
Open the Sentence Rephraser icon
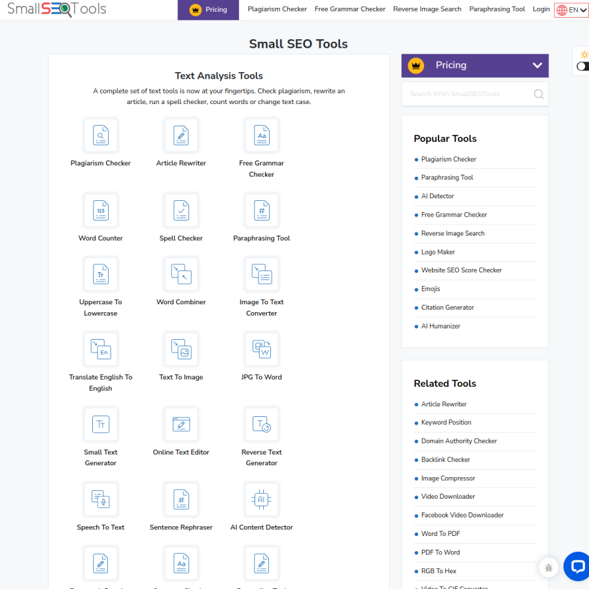(181, 499)
